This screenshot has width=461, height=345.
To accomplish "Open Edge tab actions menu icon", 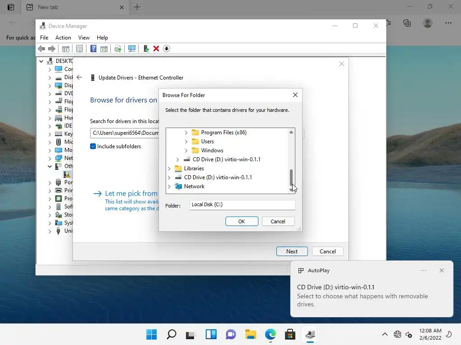I will (x=11, y=7).
